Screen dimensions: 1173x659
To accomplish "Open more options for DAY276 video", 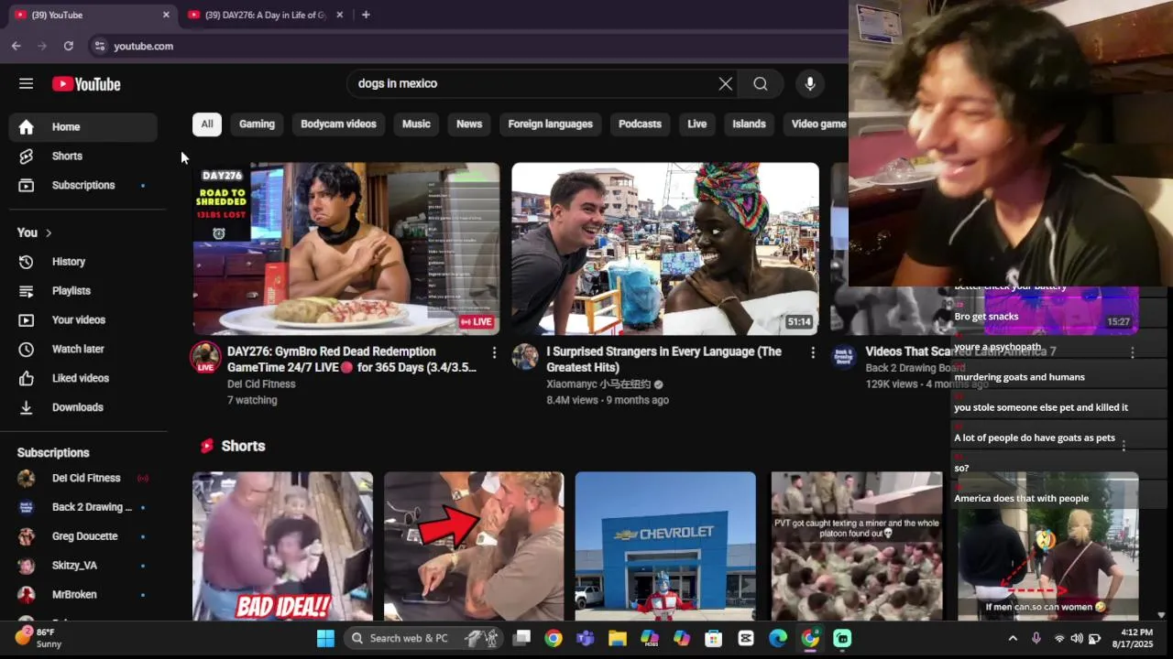I will (494, 352).
